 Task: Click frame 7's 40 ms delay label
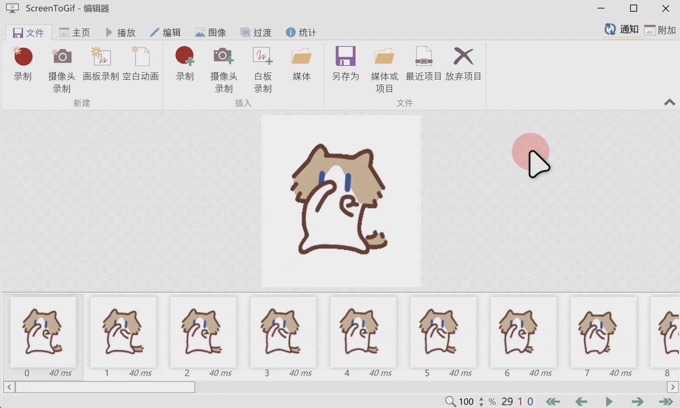(x=620, y=373)
